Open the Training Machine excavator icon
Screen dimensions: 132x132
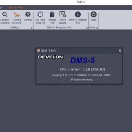[x=17, y=14]
